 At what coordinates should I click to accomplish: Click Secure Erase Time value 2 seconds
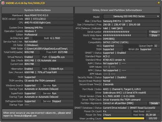(x=108, y=84)
